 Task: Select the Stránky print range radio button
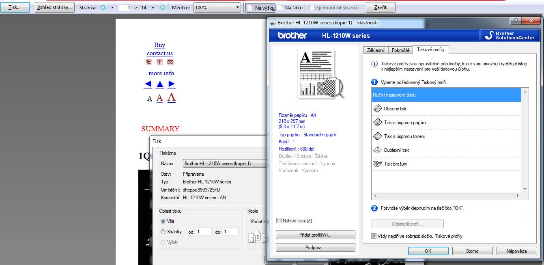coord(163,232)
